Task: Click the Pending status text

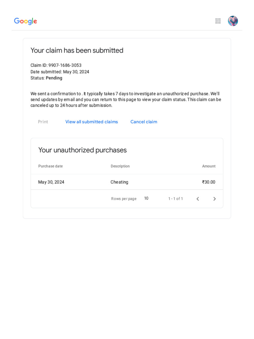Action: click(54, 78)
